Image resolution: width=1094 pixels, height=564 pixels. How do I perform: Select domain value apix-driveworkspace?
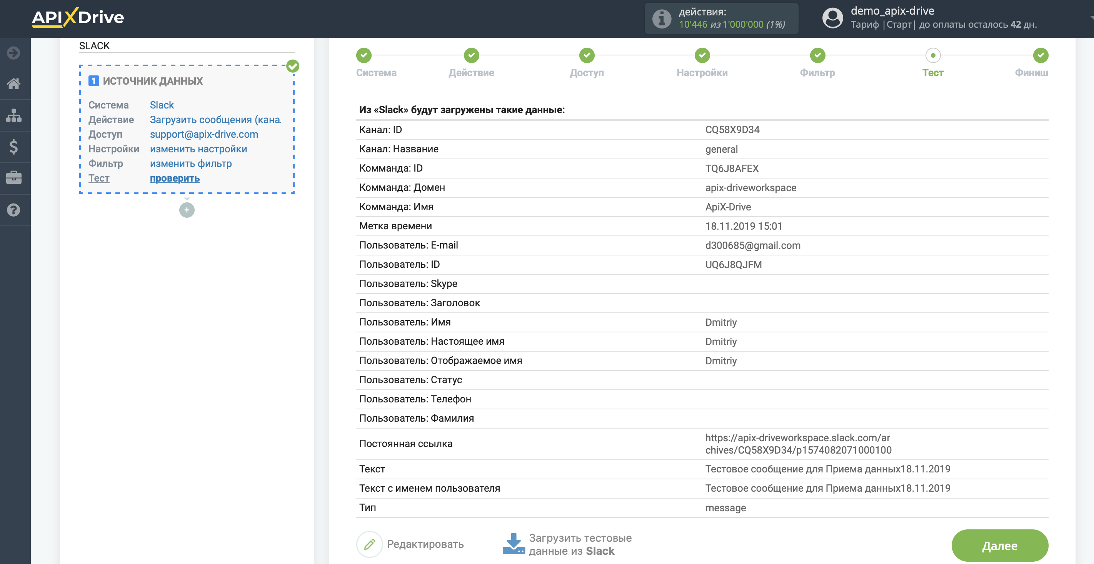[751, 188]
